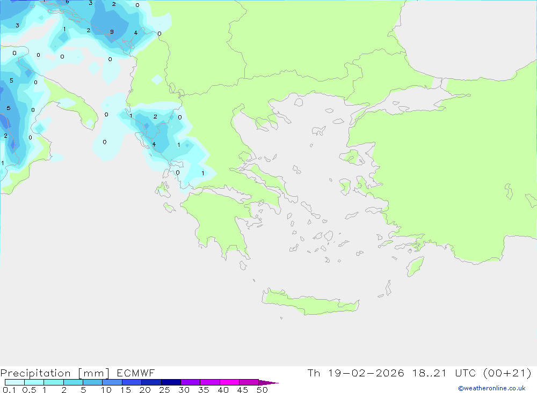Click the 0.5–1 mm legend color swatch
Screen dimensions: 537x393
[34, 382]
